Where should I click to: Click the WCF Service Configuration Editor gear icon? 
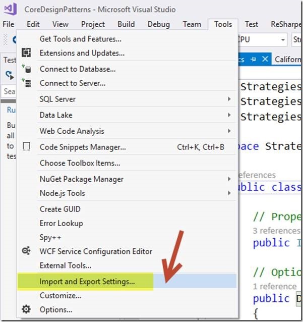click(x=27, y=251)
